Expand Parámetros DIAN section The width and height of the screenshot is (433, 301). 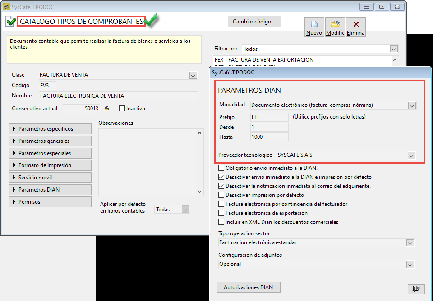click(50, 190)
